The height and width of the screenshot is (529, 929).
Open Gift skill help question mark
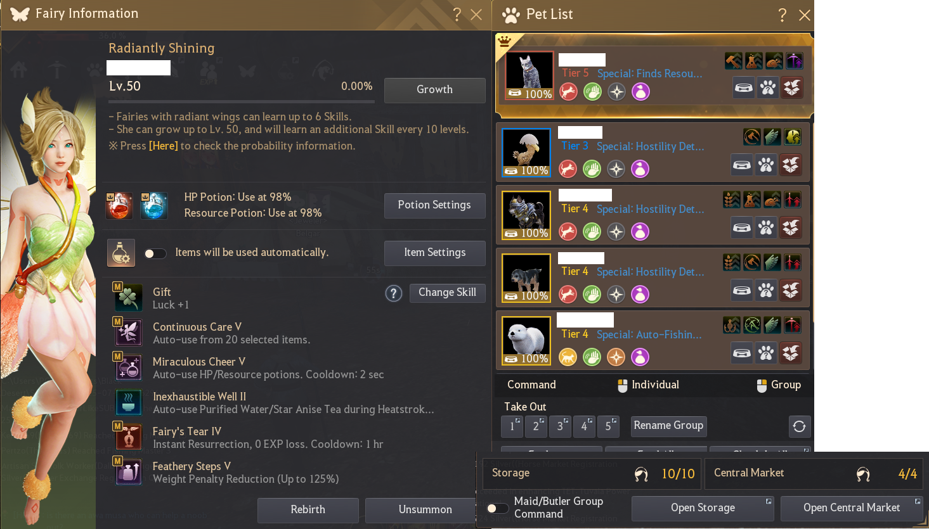tap(394, 293)
